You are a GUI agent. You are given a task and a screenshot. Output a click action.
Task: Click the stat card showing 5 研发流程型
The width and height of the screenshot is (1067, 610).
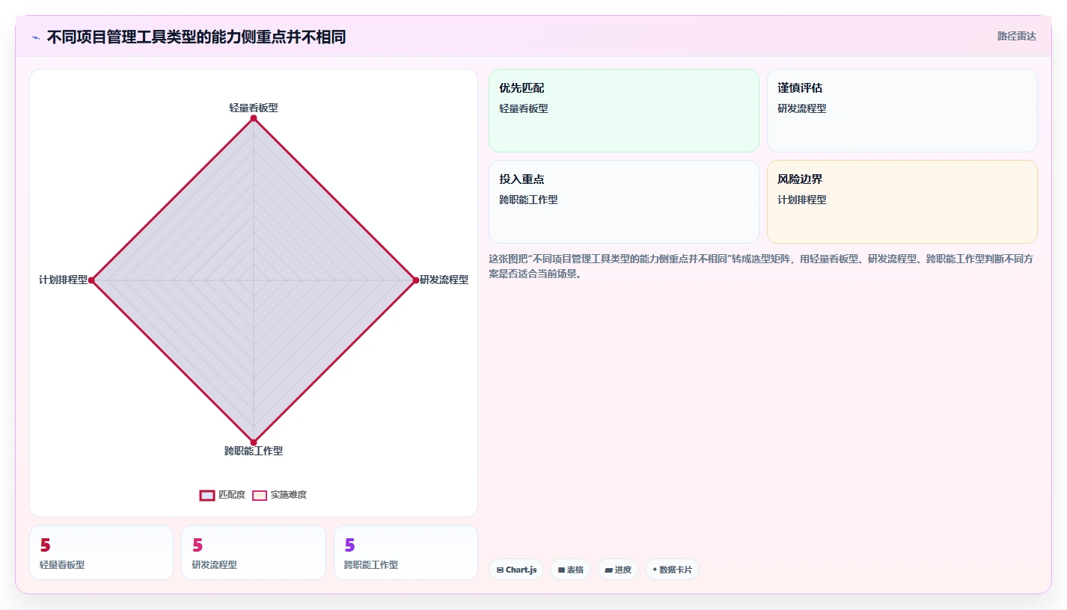254,552
